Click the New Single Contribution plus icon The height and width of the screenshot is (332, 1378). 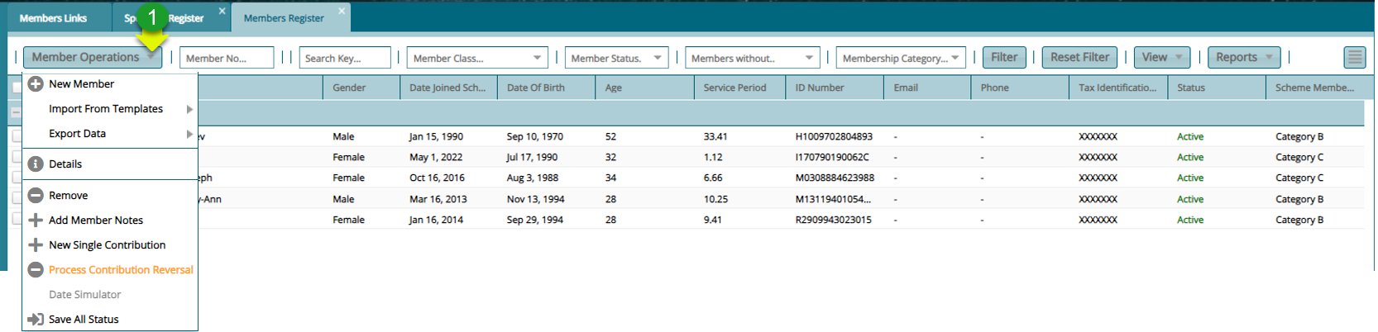point(36,245)
